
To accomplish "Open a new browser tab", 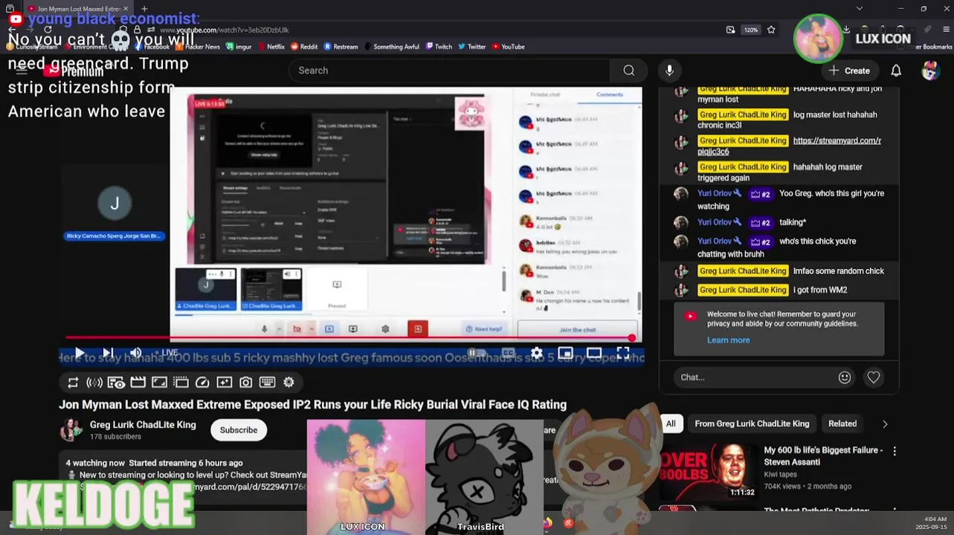I will (x=144, y=9).
